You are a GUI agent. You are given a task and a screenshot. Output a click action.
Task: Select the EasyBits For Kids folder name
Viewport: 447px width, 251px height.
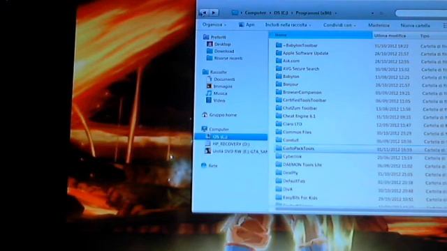[x=300, y=197]
